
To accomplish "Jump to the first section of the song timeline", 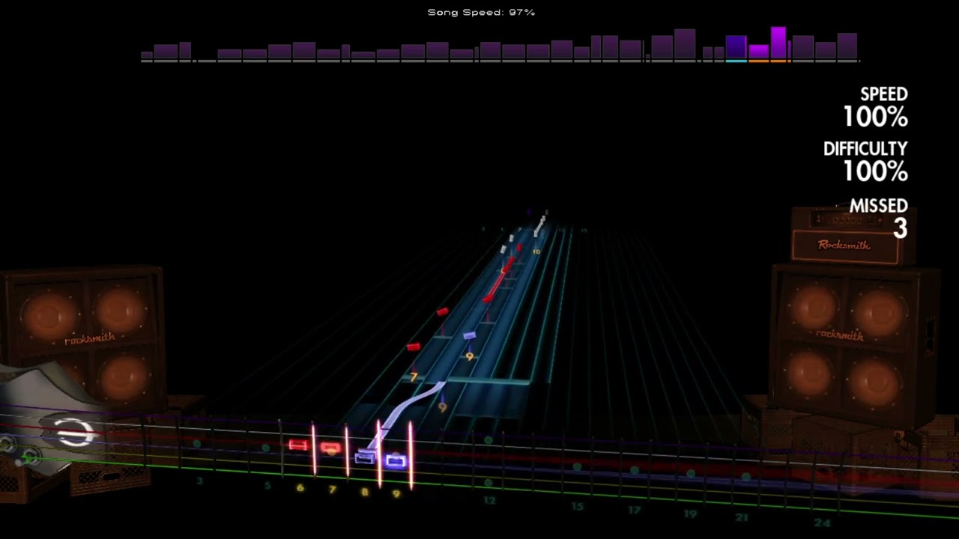I will click(147, 55).
